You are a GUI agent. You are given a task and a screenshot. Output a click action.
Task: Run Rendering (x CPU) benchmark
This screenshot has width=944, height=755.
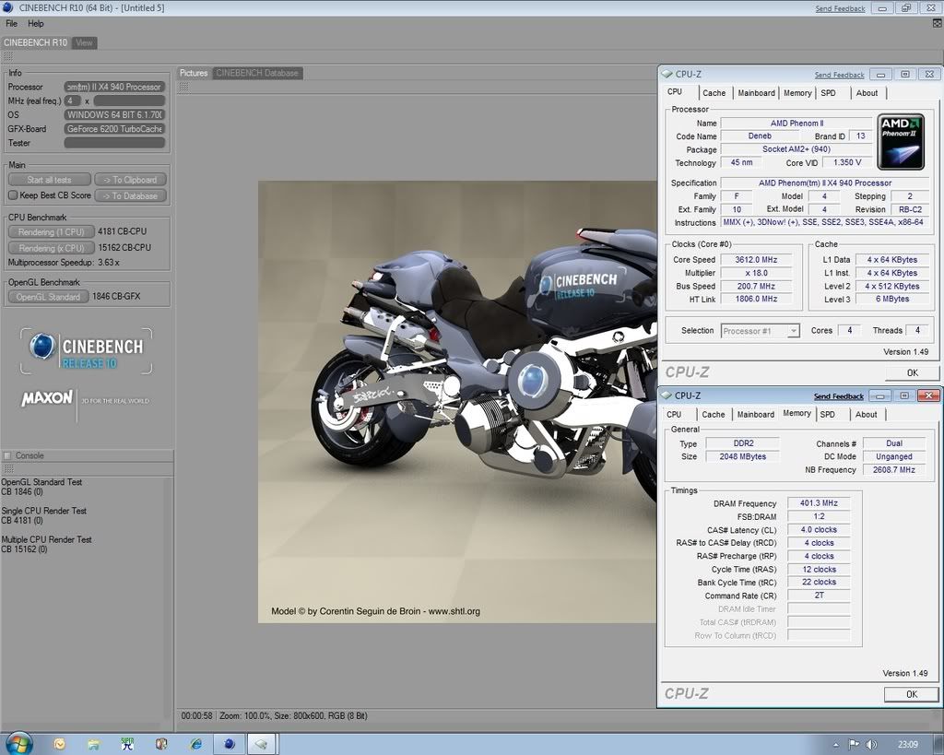52,248
